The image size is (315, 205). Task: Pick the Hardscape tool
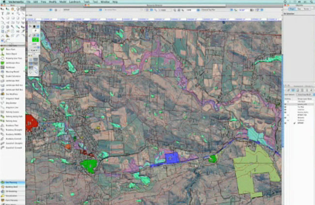[x=11, y=67]
